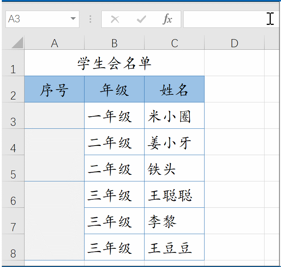Image resolution: width=281 pixels, height=267 pixels.
Task: Select the empty cell A3
Action: pos(54,116)
